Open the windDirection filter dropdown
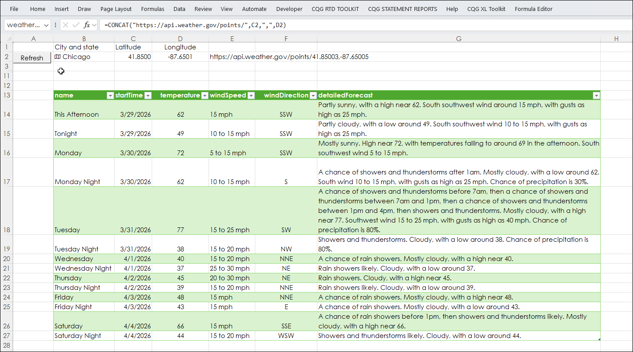This screenshot has height=352, width=633. [313, 95]
